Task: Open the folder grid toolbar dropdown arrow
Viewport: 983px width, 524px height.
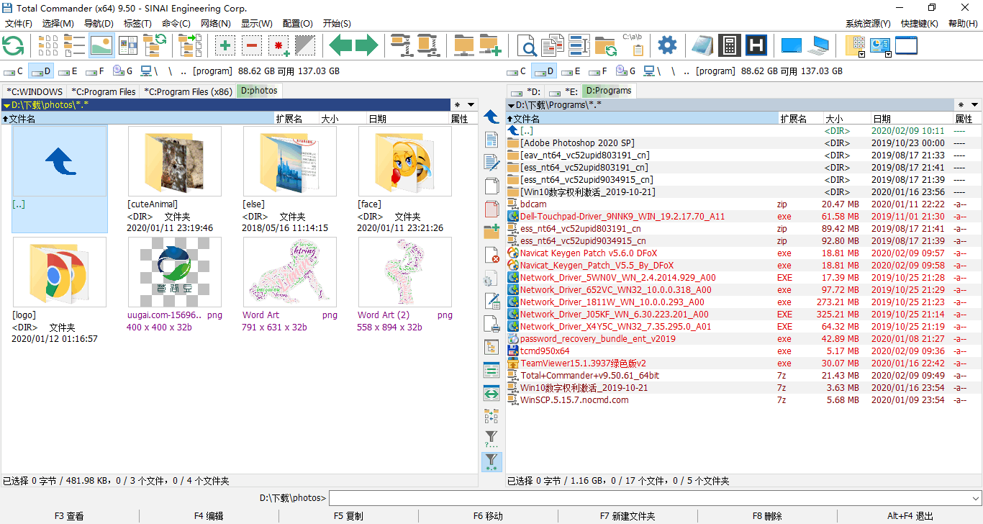Action: [861, 53]
